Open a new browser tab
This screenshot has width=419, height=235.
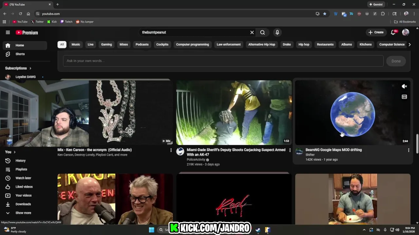(x=58, y=5)
